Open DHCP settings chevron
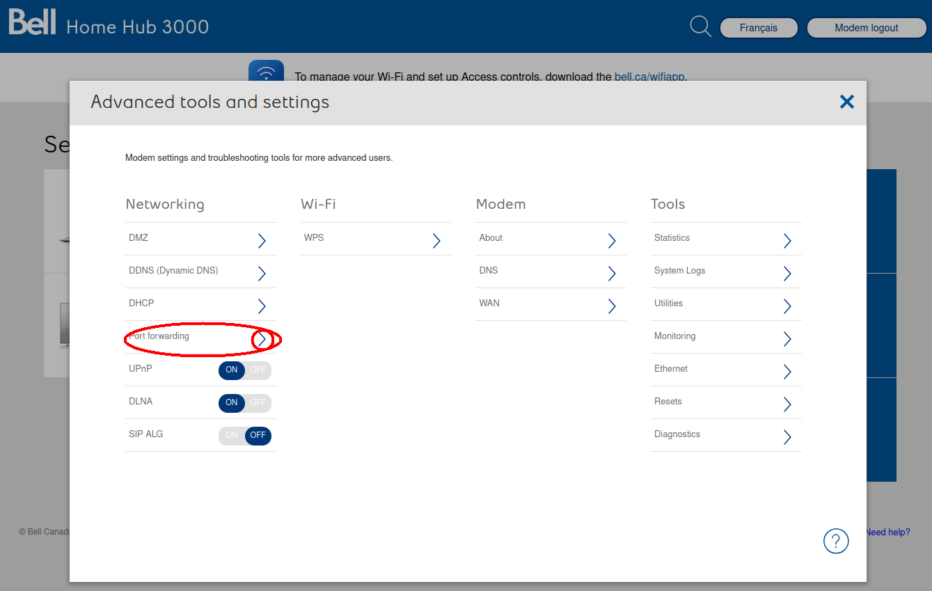The width and height of the screenshot is (932, 591). tap(262, 306)
